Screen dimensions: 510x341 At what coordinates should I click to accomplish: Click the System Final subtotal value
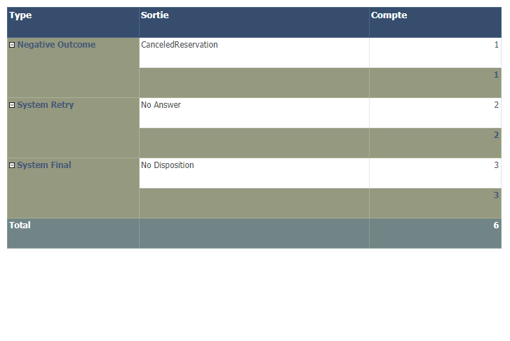tap(497, 195)
